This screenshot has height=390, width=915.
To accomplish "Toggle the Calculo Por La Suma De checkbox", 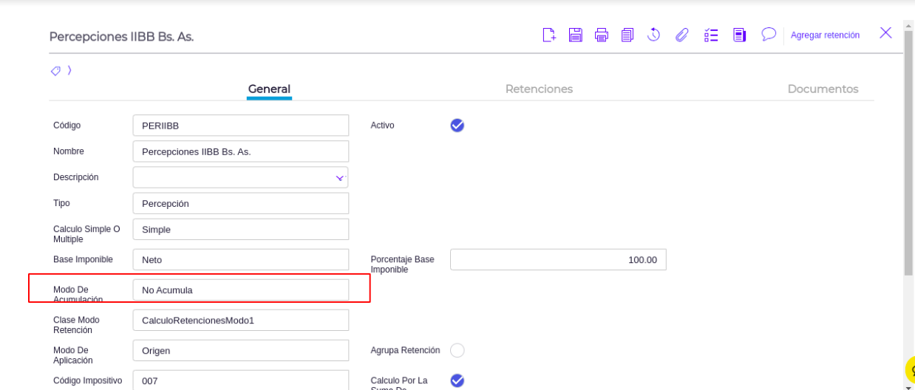I will click(x=457, y=380).
